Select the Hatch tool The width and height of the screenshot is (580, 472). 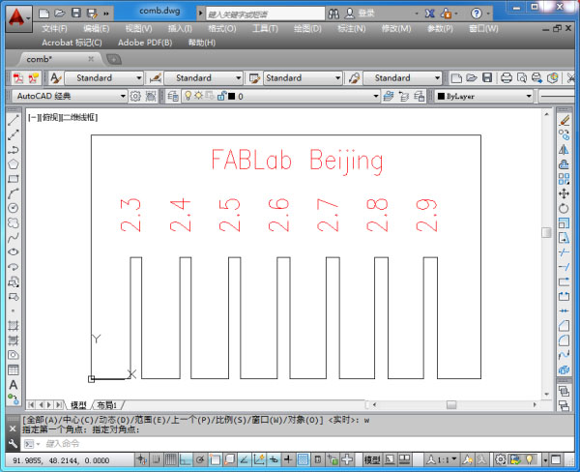pos(14,326)
